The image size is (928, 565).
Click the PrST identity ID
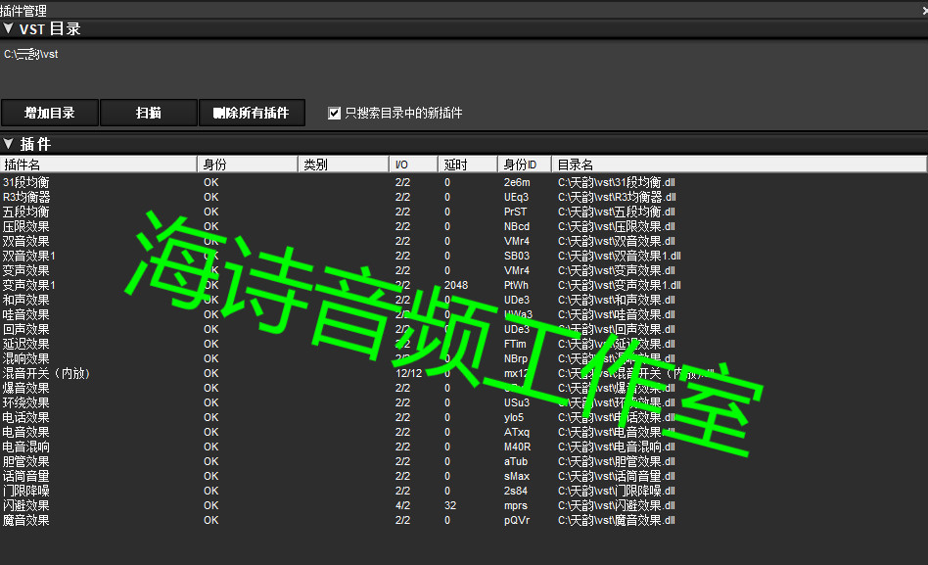(x=515, y=212)
